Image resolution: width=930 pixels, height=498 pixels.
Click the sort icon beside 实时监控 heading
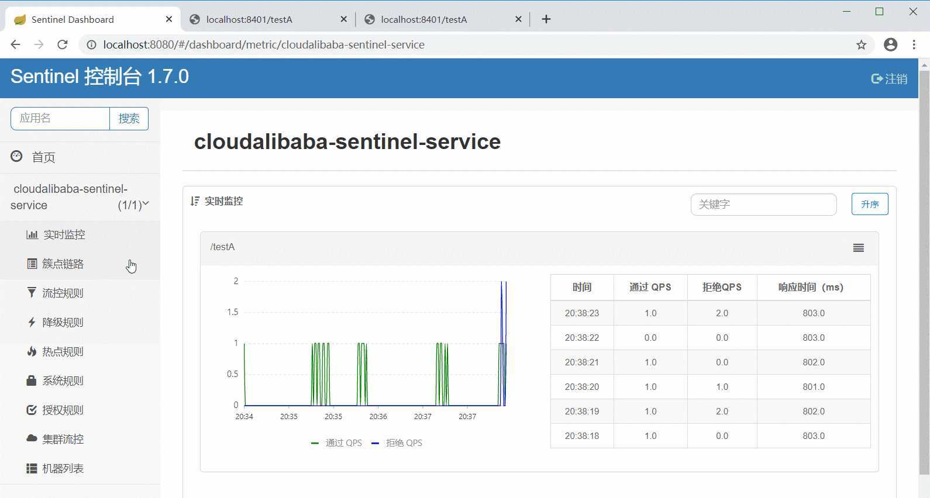(x=195, y=201)
